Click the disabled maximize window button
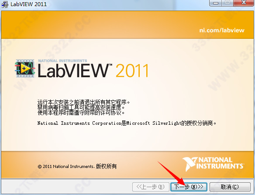Viewport: 255px width, 195px height. coord(227,3)
